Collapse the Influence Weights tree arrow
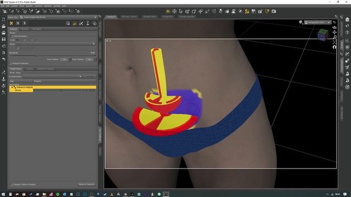The height and width of the screenshot is (197, 351). (x=12, y=87)
